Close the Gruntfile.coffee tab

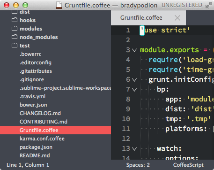pyautogui.click(x=177, y=18)
